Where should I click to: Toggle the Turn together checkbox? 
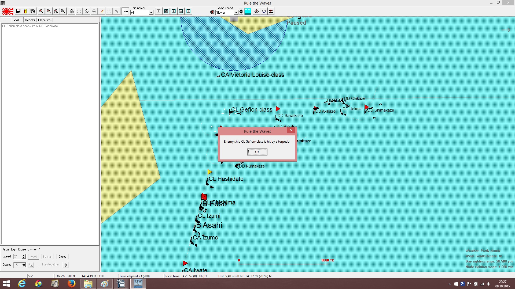[38, 264]
